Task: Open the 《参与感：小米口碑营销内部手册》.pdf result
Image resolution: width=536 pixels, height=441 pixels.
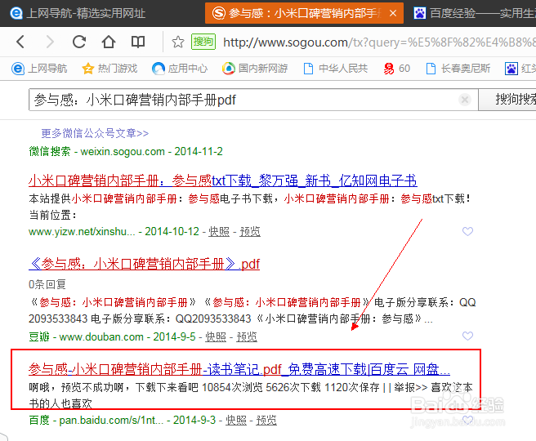Action: 145,264
